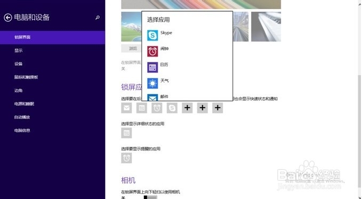Image resolution: width=362 pixels, height=199 pixels.
Task: Select the 闹钟 text label in the list
Action: 164,49
